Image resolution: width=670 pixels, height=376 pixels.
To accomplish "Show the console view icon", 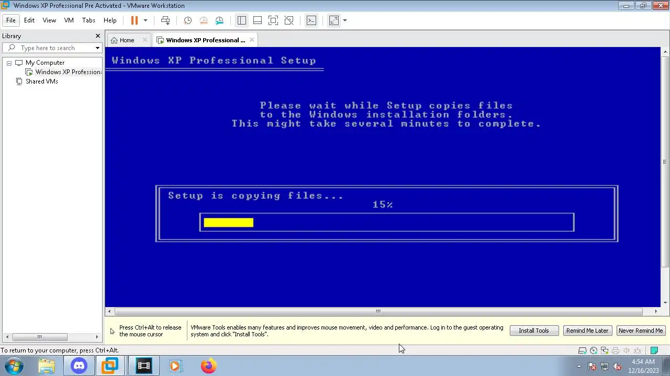I will point(311,20).
